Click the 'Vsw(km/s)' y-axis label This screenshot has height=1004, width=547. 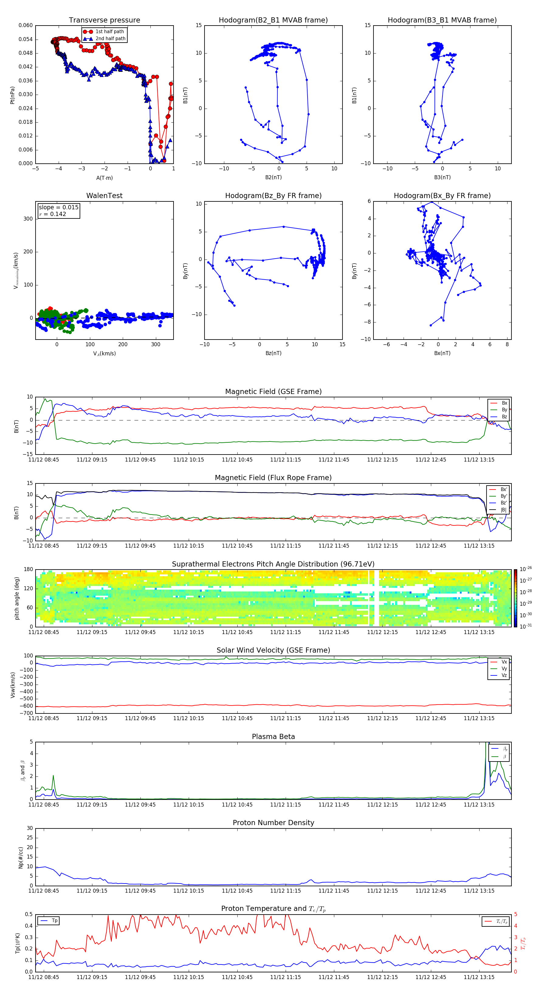click(13, 685)
